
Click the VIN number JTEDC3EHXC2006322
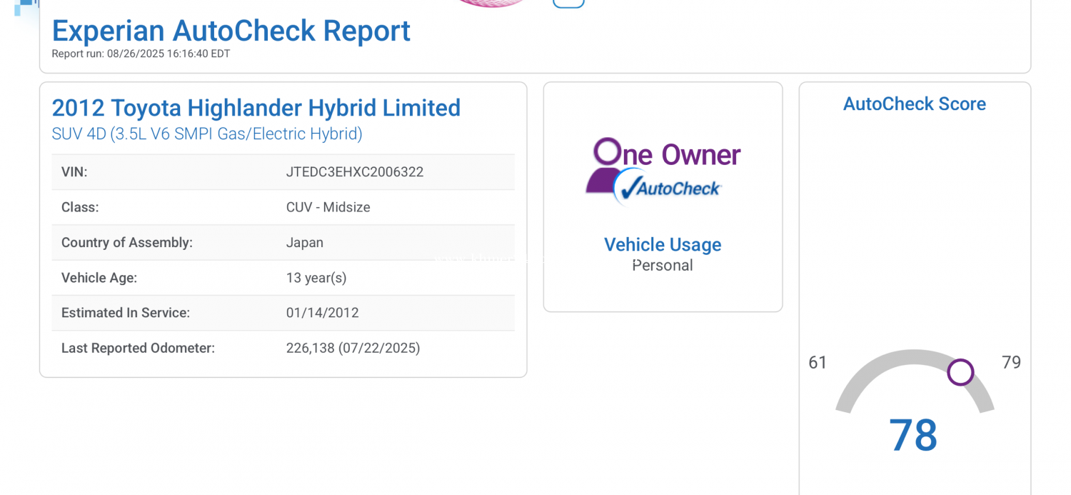coord(354,172)
